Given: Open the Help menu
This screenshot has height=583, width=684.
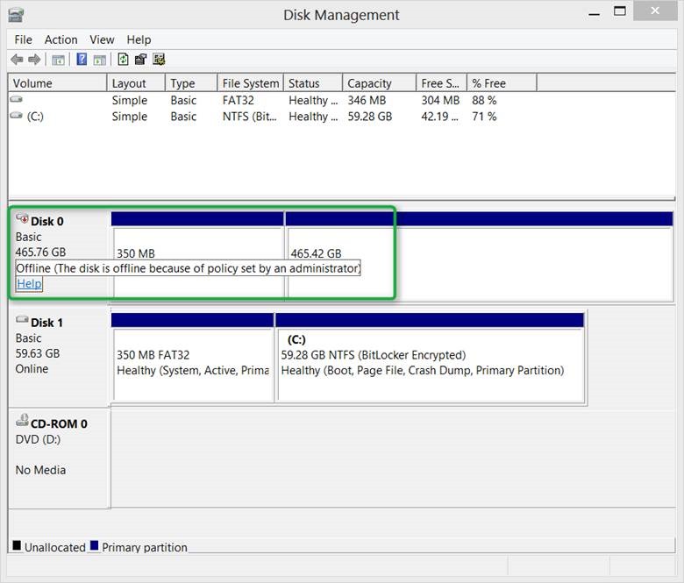Looking at the screenshot, I should click(139, 39).
